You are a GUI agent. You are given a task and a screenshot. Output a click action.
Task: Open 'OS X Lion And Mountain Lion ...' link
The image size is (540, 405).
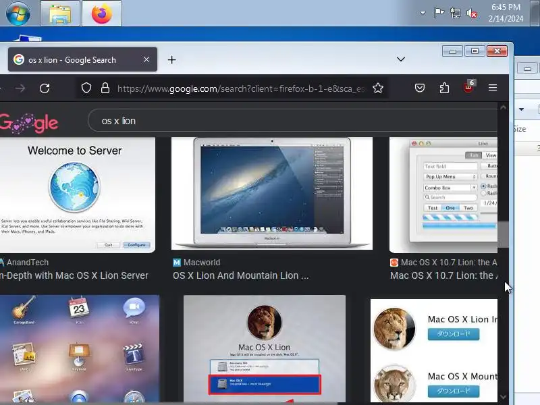tap(241, 275)
